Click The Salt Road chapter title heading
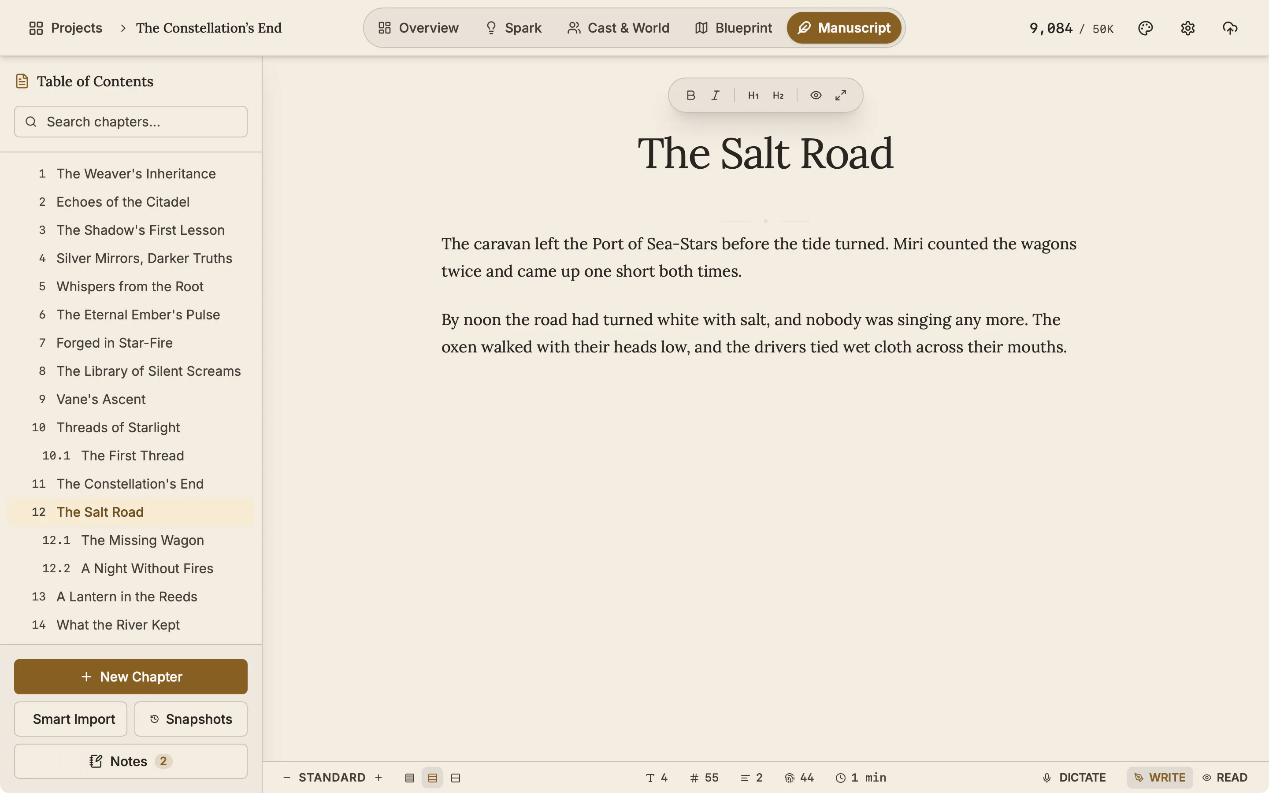The width and height of the screenshot is (1269, 793). pyautogui.click(x=765, y=154)
